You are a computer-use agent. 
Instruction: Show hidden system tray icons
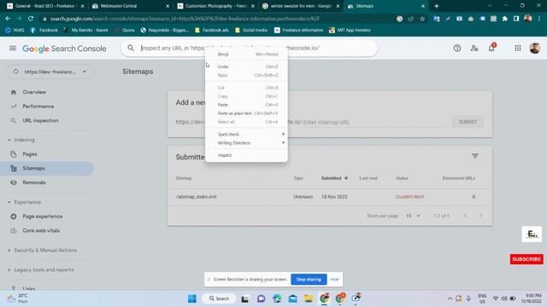click(x=450, y=298)
